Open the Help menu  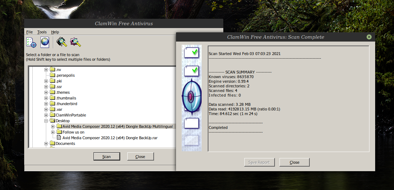(55, 32)
